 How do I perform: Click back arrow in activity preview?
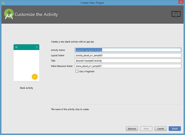point(16,47)
